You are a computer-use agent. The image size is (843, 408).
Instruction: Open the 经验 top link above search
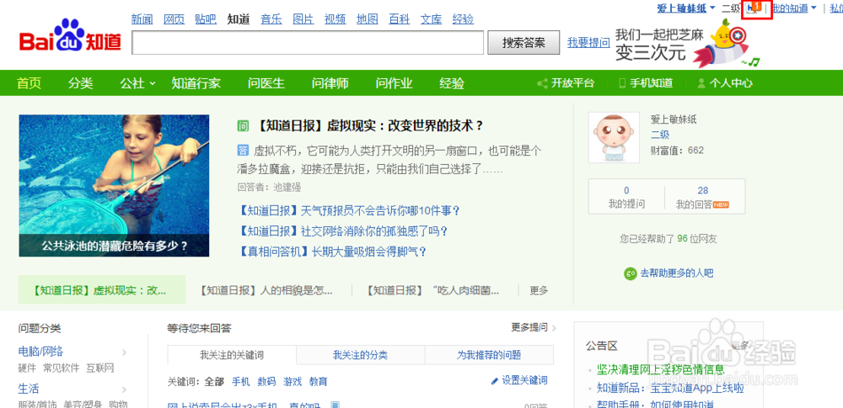pos(464,20)
